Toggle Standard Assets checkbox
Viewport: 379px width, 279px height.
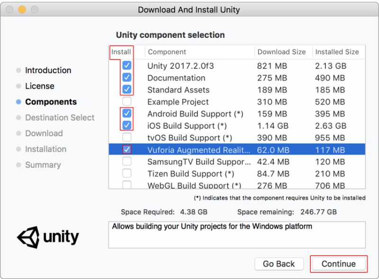pyautogui.click(x=126, y=89)
